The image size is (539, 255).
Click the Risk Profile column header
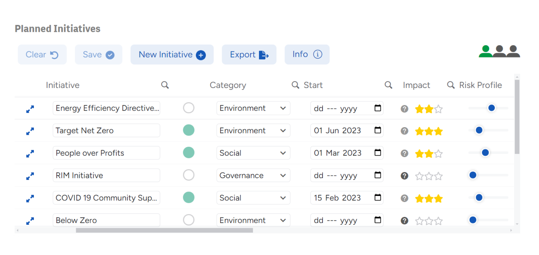click(x=480, y=85)
